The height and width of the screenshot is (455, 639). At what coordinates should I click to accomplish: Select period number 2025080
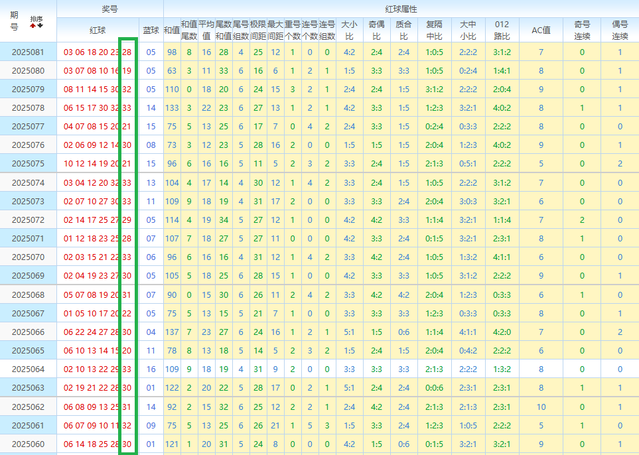pyautogui.click(x=28, y=70)
